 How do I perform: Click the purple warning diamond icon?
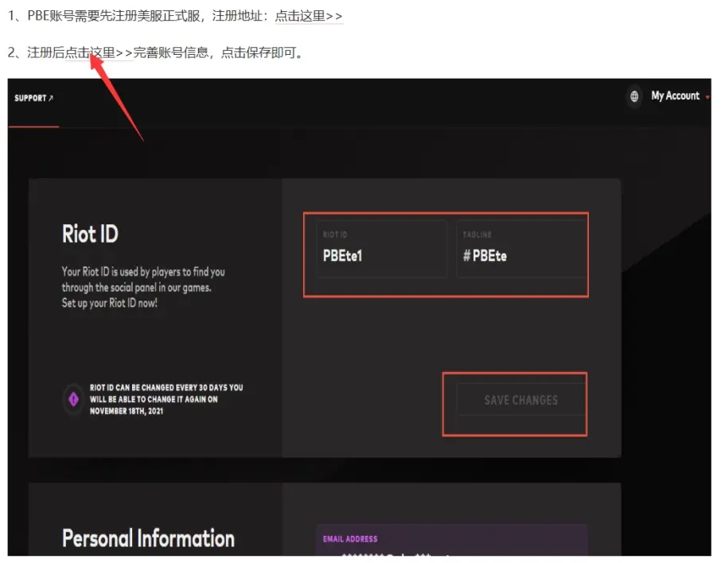(x=73, y=399)
